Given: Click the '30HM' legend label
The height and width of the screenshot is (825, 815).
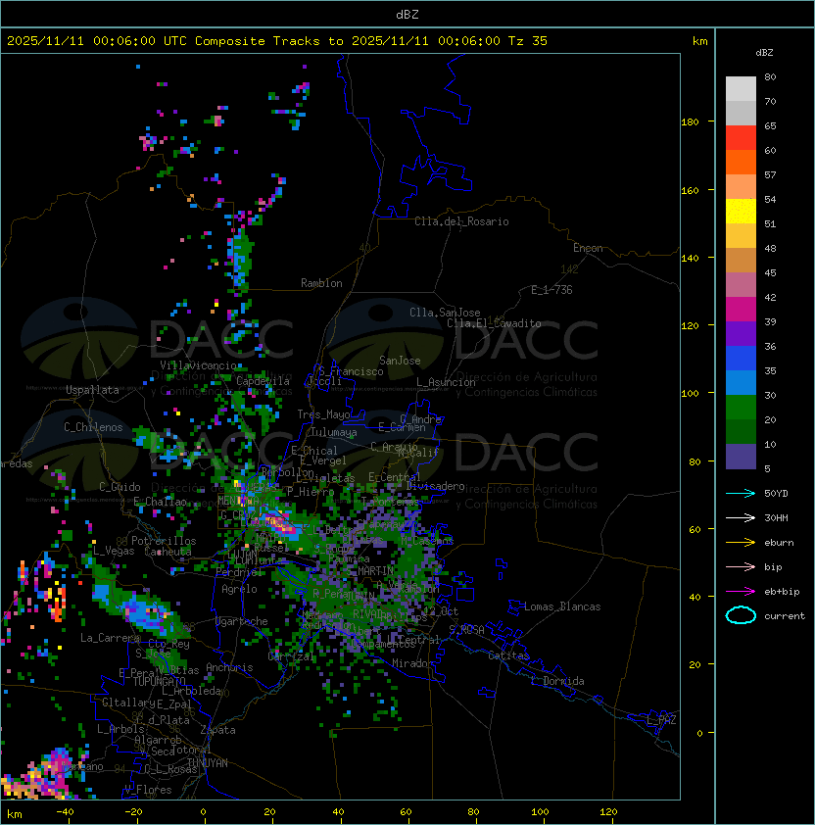Looking at the screenshot, I should point(776,518).
